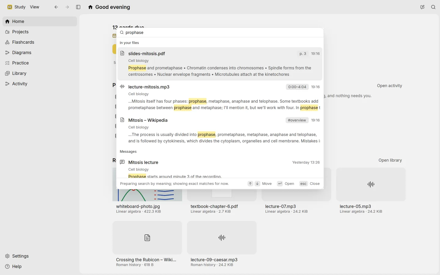Viewport: 440px width, 275px height.
Task: Click the 0:00–4:04 timestamp badge
Action: (x=297, y=87)
